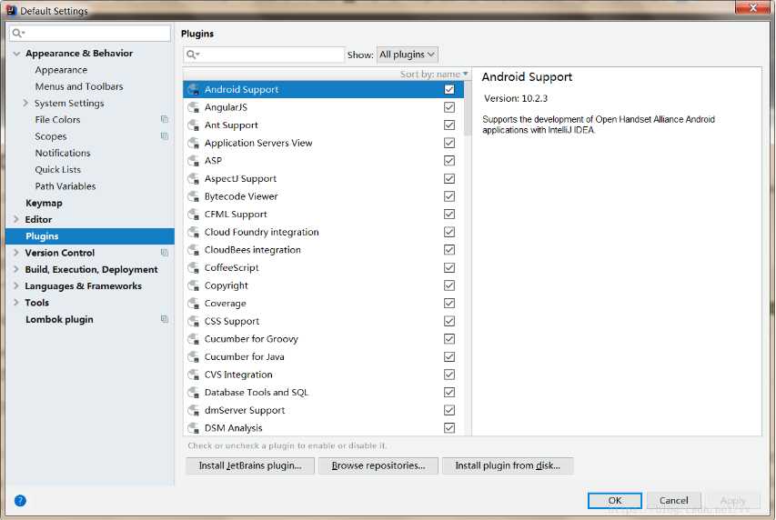Click the CFML Support plugin icon

coord(194,215)
